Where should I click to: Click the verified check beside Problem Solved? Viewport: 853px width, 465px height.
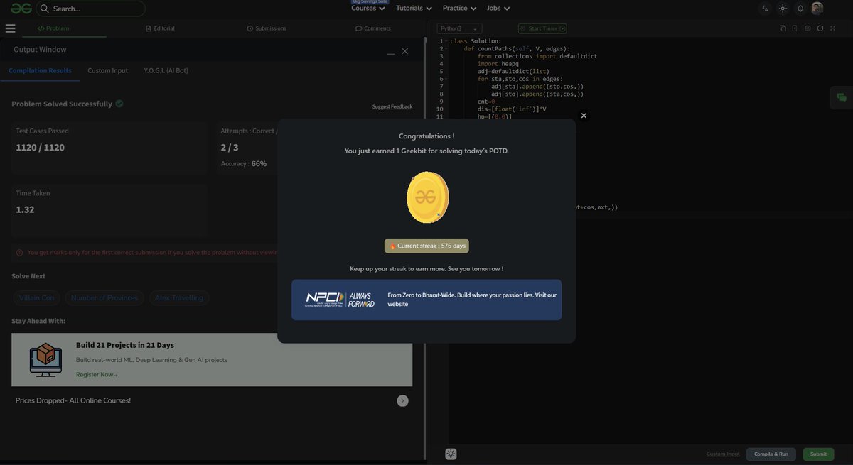[x=119, y=104]
